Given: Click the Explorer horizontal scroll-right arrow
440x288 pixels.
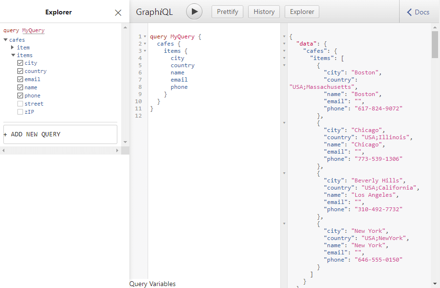Looking at the screenshot, I should (x=117, y=151).
